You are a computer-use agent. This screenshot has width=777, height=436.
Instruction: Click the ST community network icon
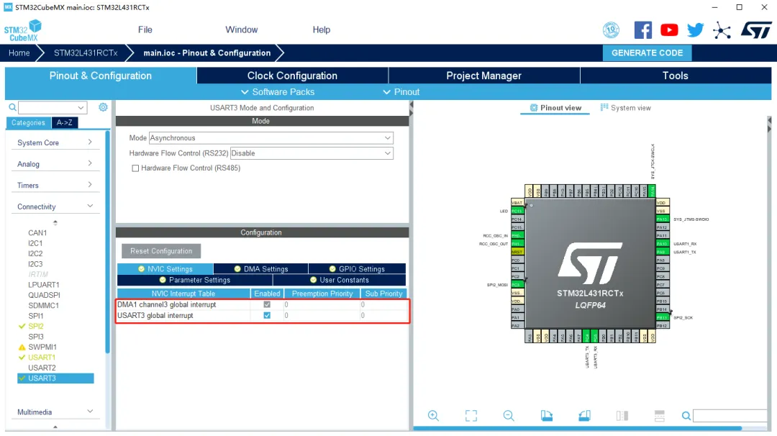click(x=722, y=31)
